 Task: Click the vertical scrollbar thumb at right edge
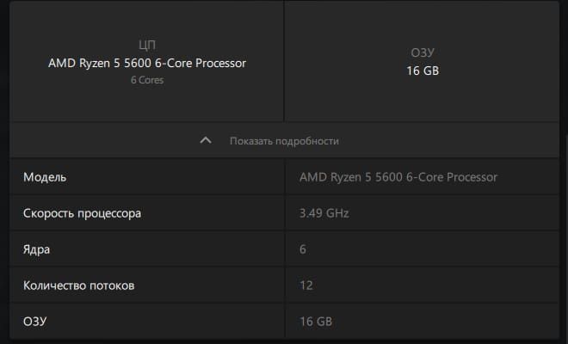565,239
